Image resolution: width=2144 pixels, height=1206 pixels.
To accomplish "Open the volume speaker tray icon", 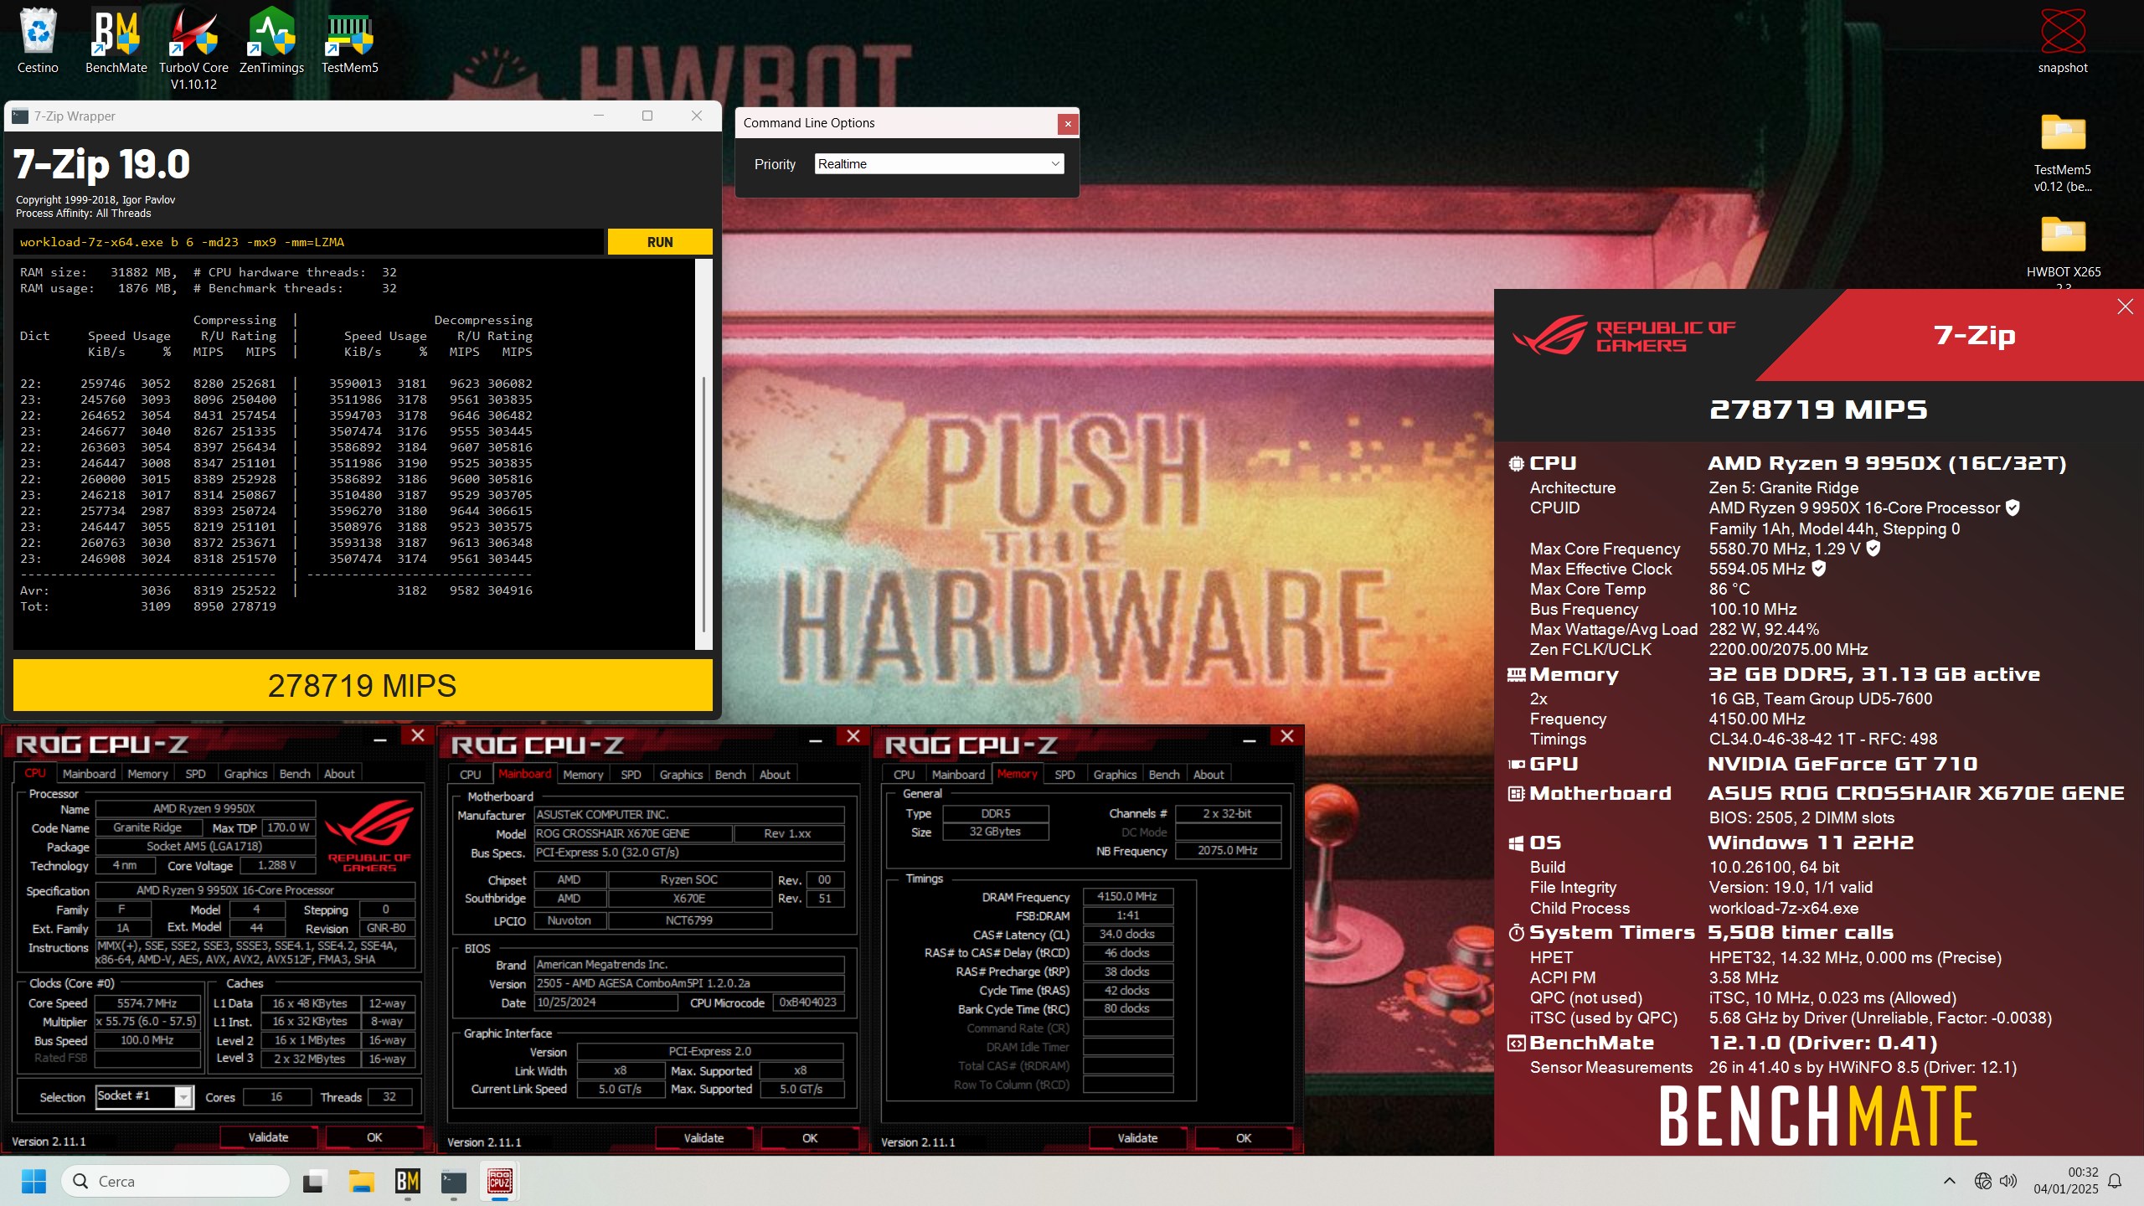I will click(x=2007, y=1181).
